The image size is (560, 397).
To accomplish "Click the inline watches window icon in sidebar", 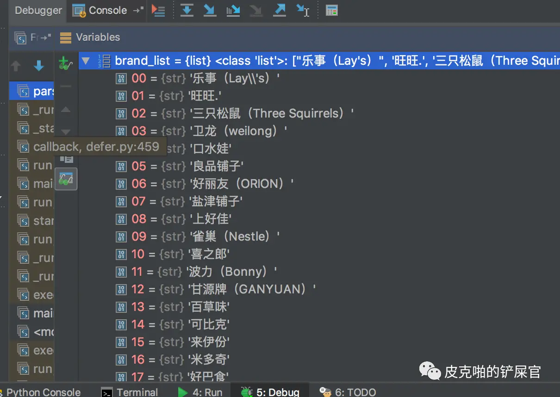I will (65, 179).
